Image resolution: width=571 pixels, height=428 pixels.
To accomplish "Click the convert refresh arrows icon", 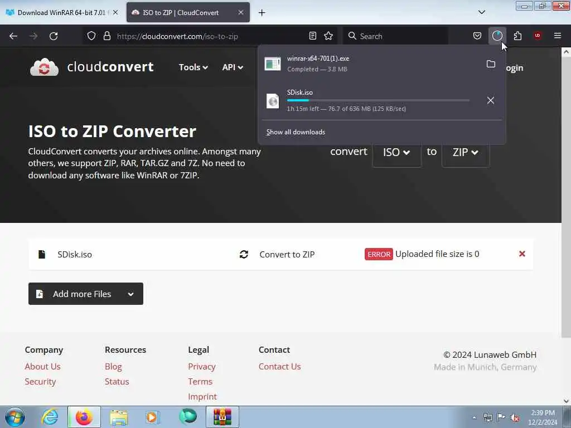I will click(244, 254).
